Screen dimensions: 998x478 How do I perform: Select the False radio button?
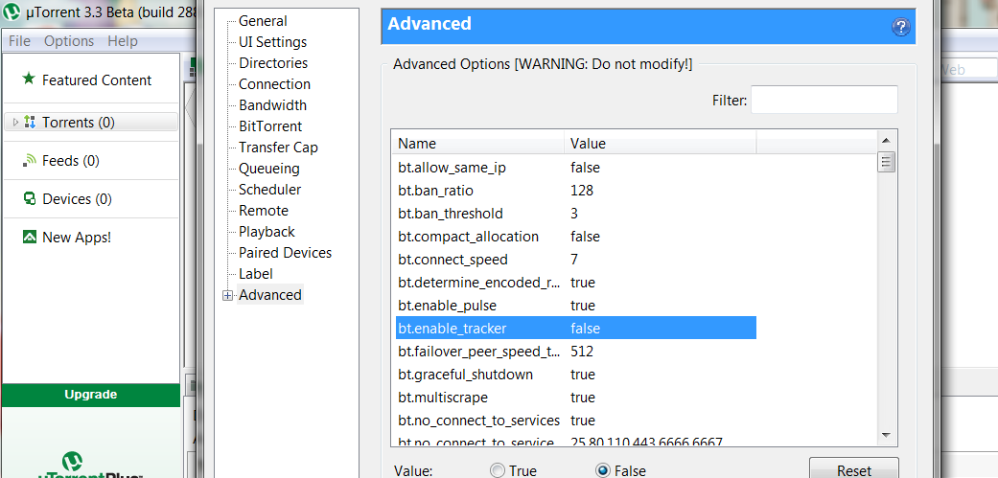pyautogui.click(x=603, y=470)
